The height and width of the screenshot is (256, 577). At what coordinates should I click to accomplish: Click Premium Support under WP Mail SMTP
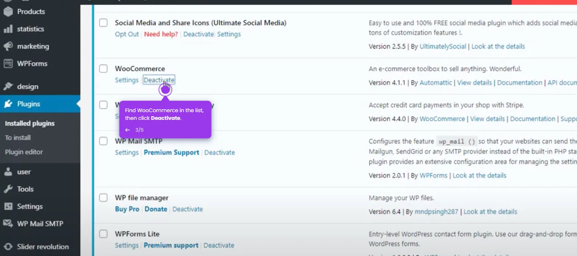click(x=171, y=152)
